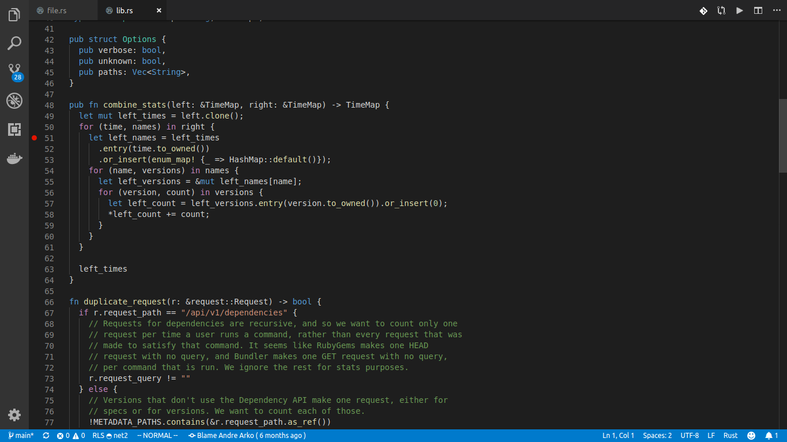Open the Search view in activity bar
The width and height of the screenshot is (787, 442).
(x=14, y=43)
